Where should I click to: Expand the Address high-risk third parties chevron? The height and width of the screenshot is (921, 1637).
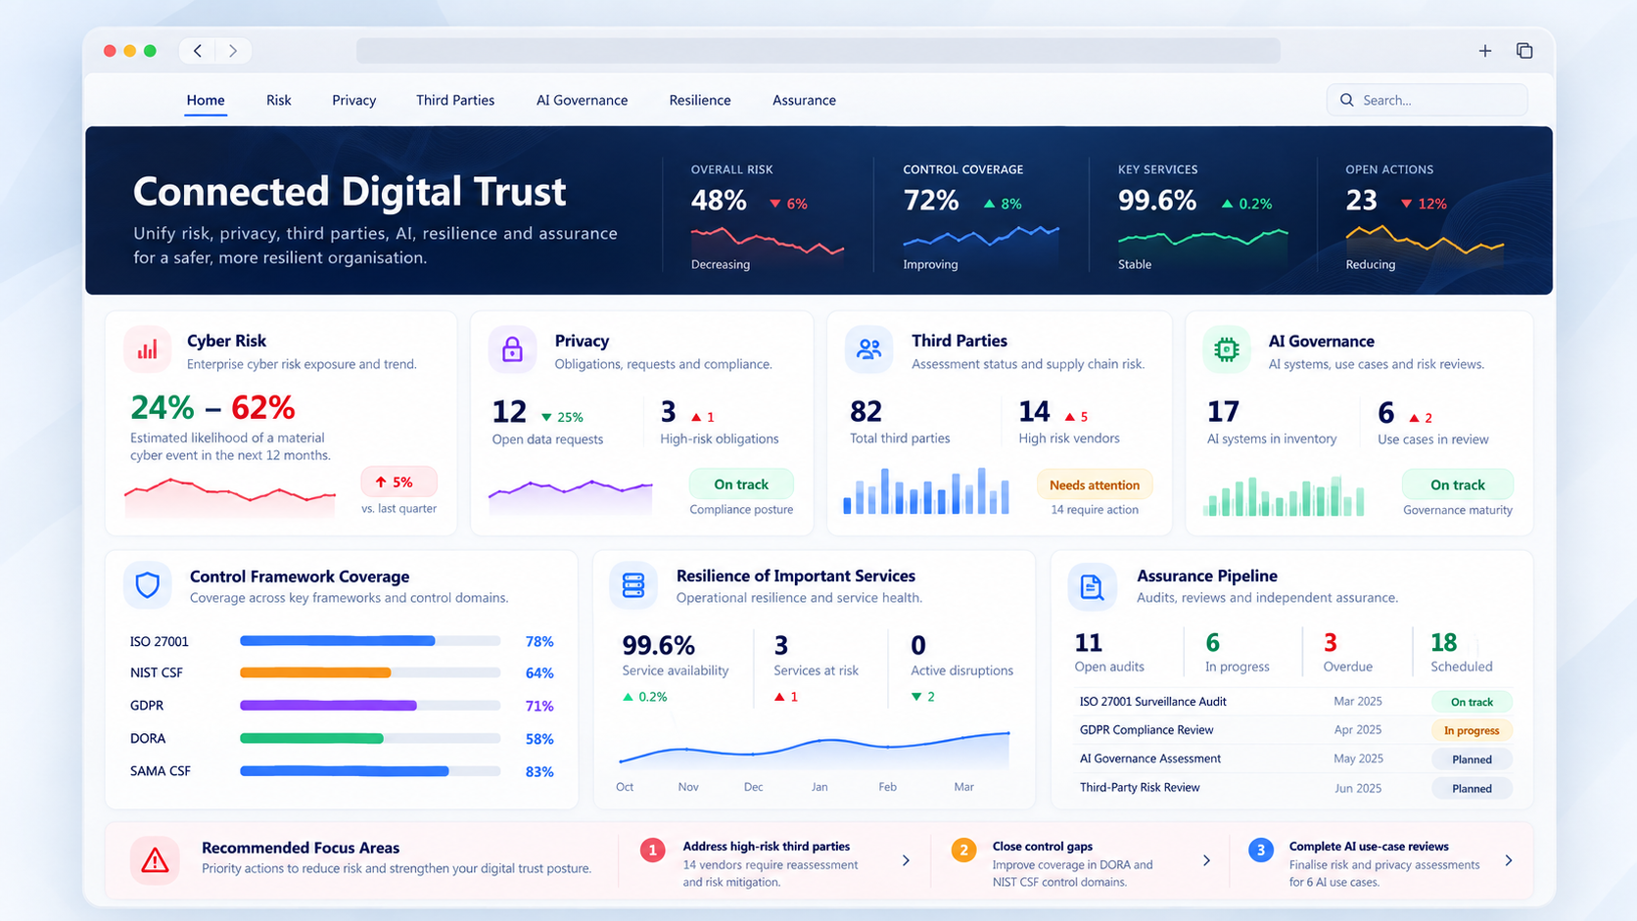906,860
